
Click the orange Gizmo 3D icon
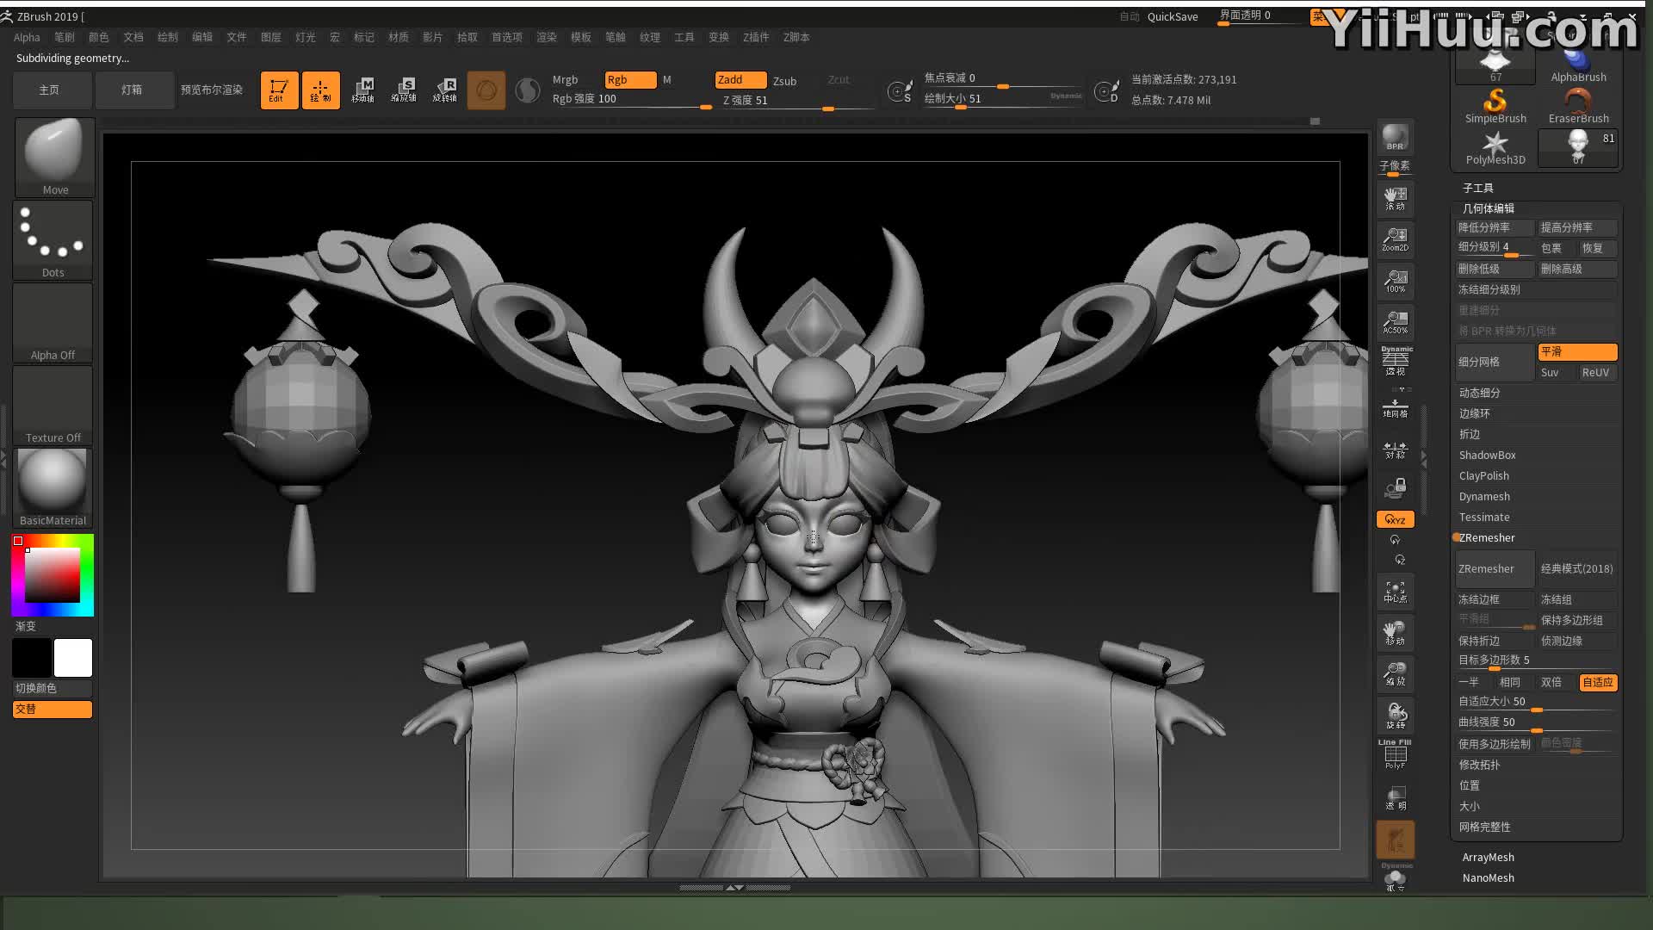(x=486, y=90)
